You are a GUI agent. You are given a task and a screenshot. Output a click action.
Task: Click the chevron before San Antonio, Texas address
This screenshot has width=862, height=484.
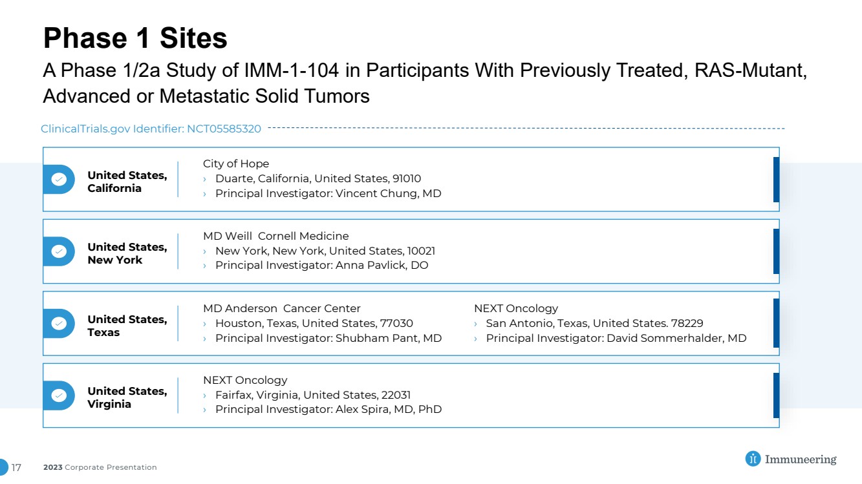coord(477,324)
